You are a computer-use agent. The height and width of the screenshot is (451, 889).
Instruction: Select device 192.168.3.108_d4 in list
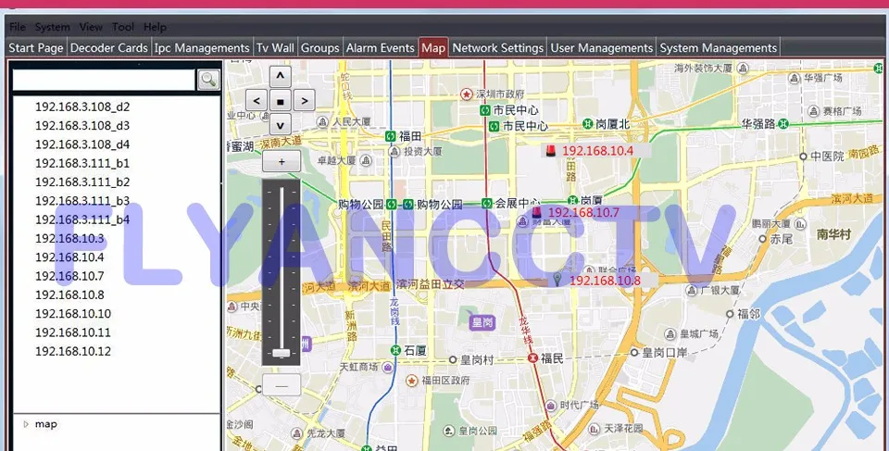coord(82,144)
